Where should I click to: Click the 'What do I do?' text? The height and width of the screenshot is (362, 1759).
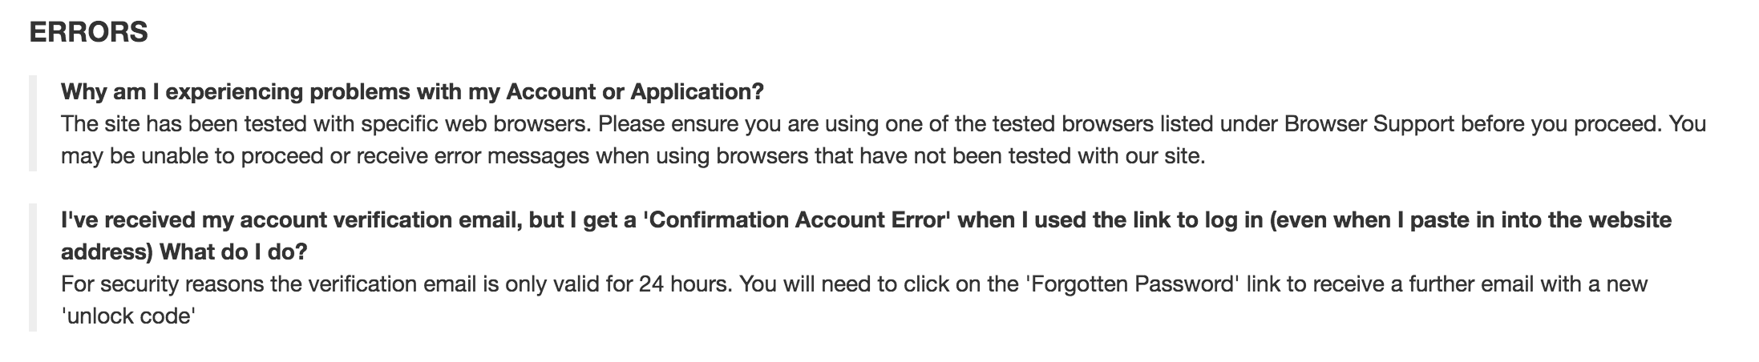point(233,252)
